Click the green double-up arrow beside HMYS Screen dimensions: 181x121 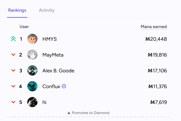[13, 39]
